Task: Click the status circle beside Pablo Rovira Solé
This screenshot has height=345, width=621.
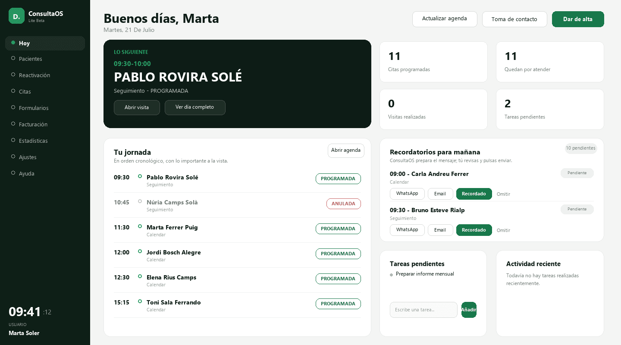Action: point(140,176)
